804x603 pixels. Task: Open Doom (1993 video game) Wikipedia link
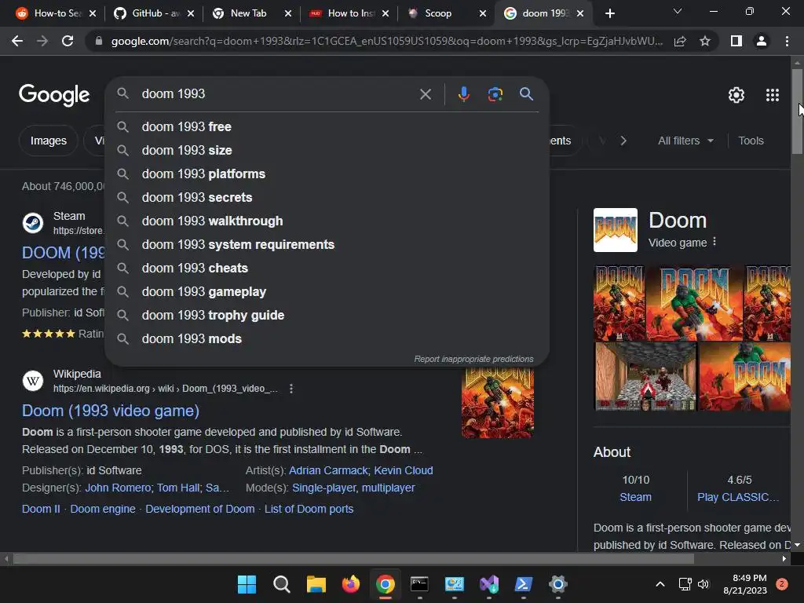pyautogui.click(x=110, y=410)
